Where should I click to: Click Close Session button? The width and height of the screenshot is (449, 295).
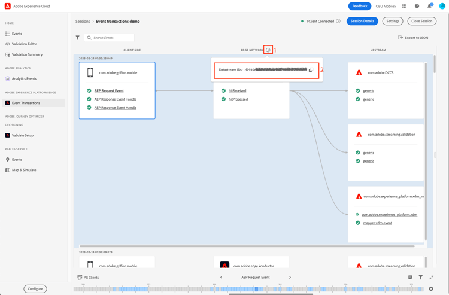pos(422,21)
